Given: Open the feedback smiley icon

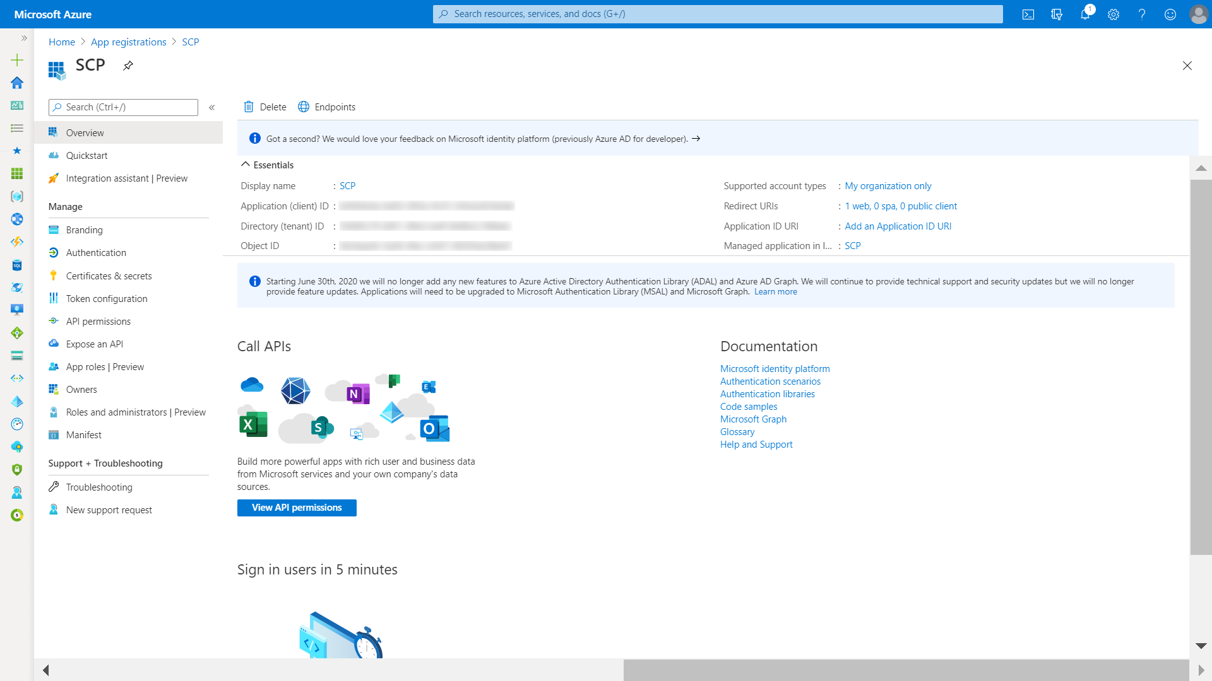Looking at the screenshot, I should pos(1170,15).
